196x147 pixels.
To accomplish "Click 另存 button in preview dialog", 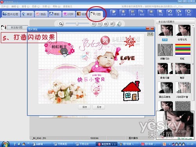I will 99,107.
